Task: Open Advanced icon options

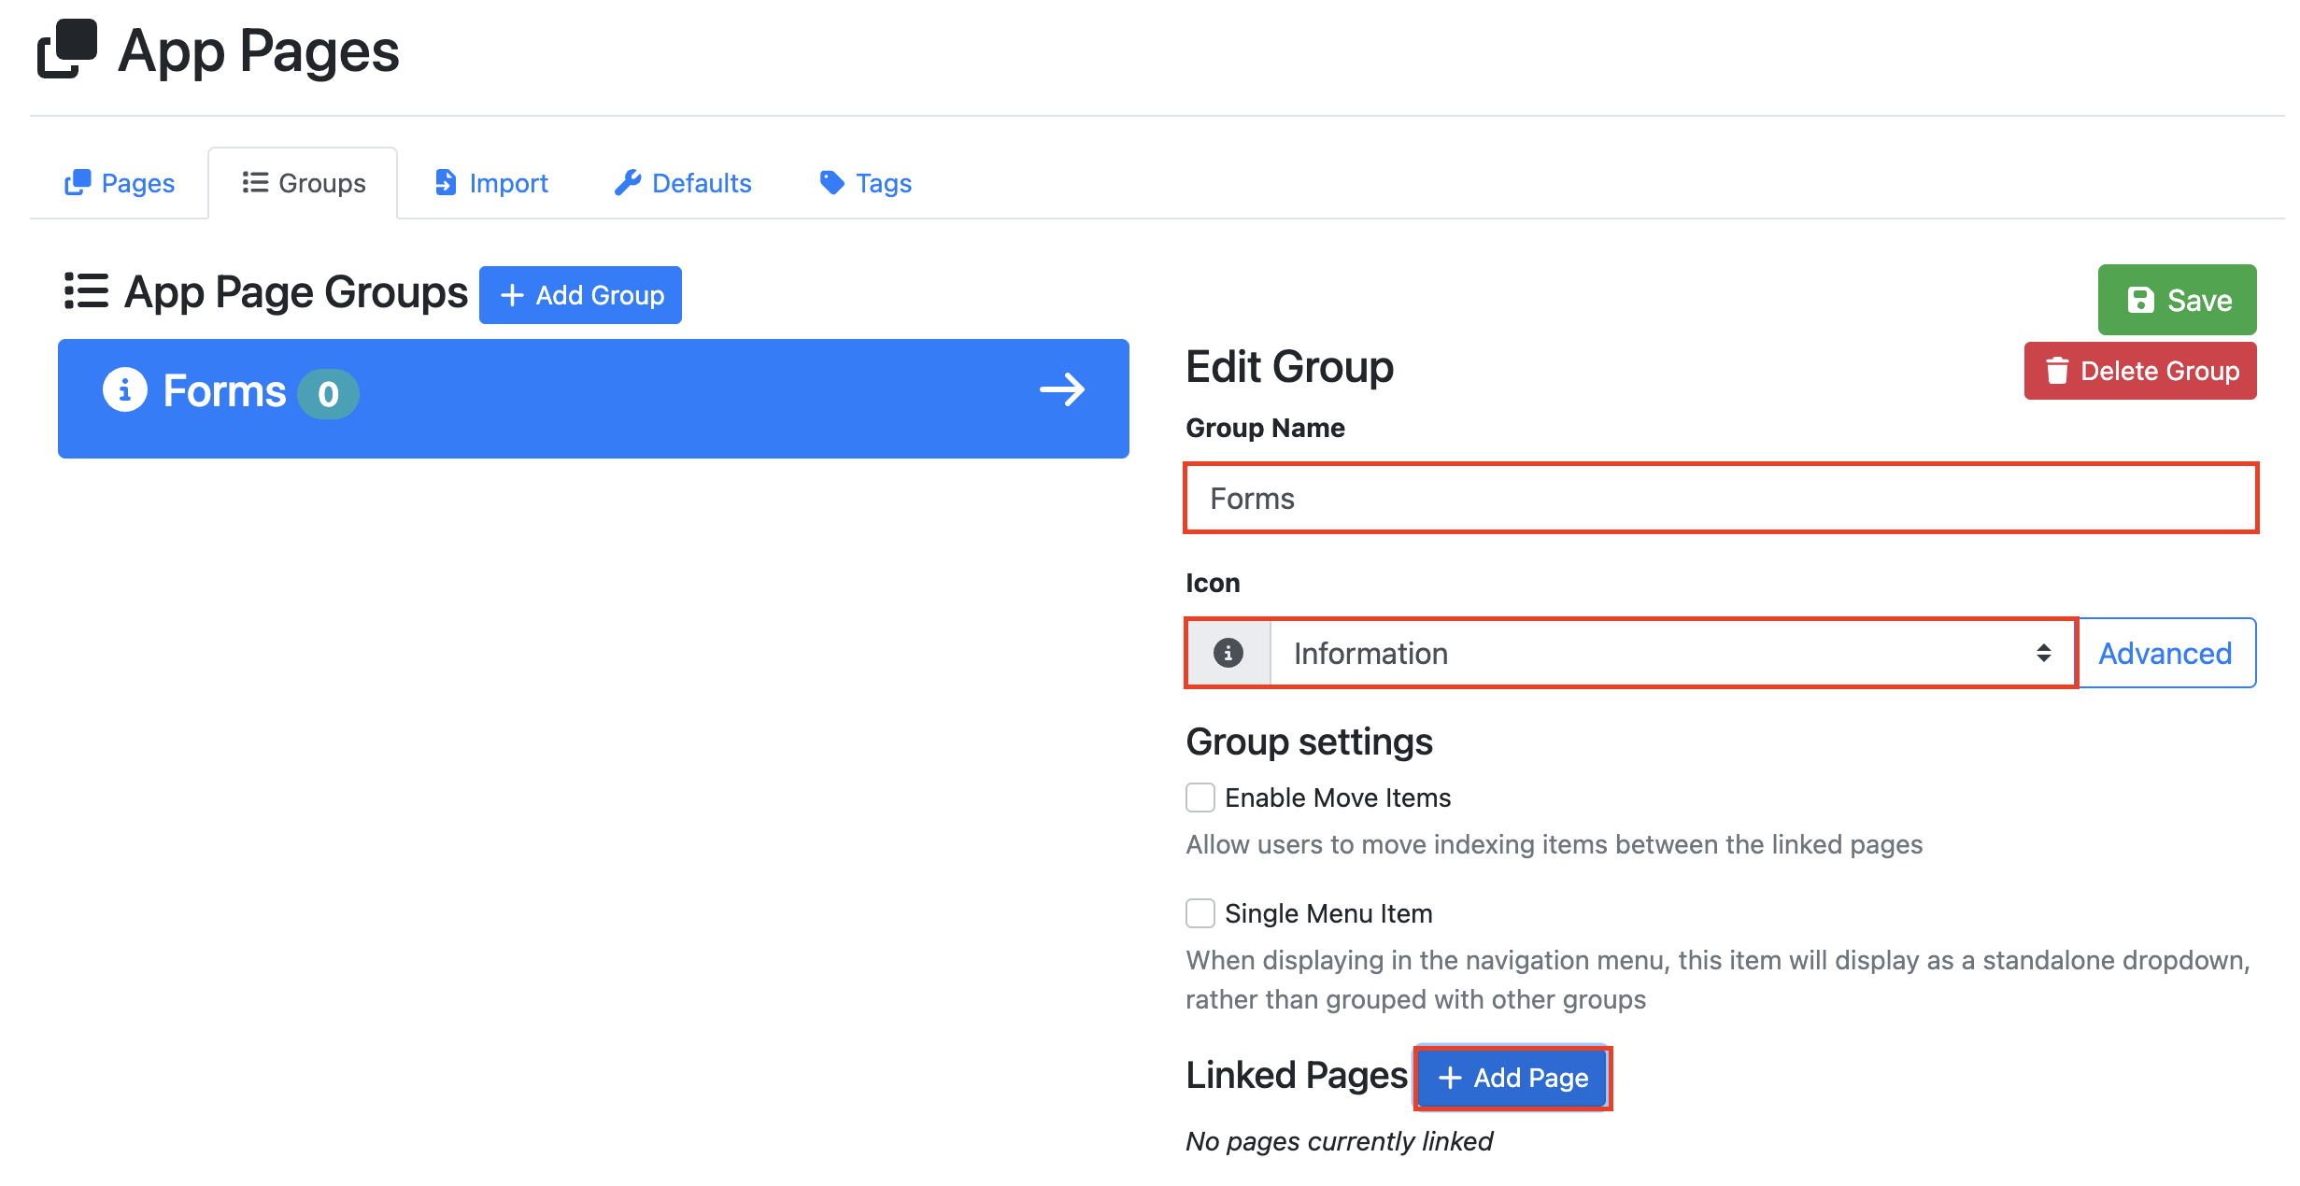Action: (x=2165, y=653)
